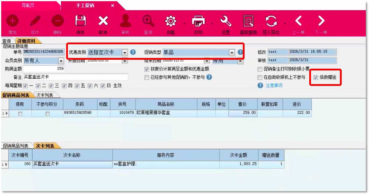The height and width of the screenshot is (195, 370).
Task: Select barcode cell 6936515928598
Action: (80, 113)
